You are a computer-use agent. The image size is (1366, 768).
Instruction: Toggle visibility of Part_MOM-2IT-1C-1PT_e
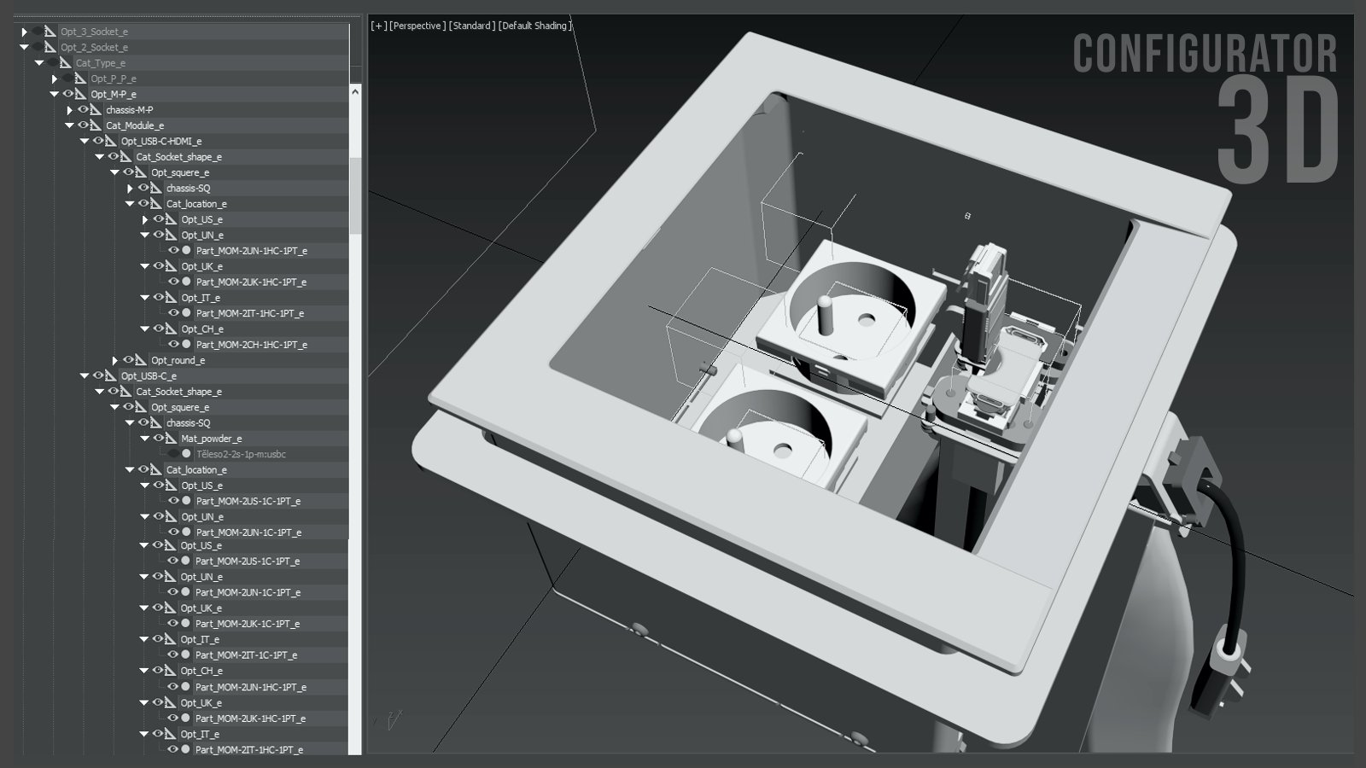click(172, 655)
